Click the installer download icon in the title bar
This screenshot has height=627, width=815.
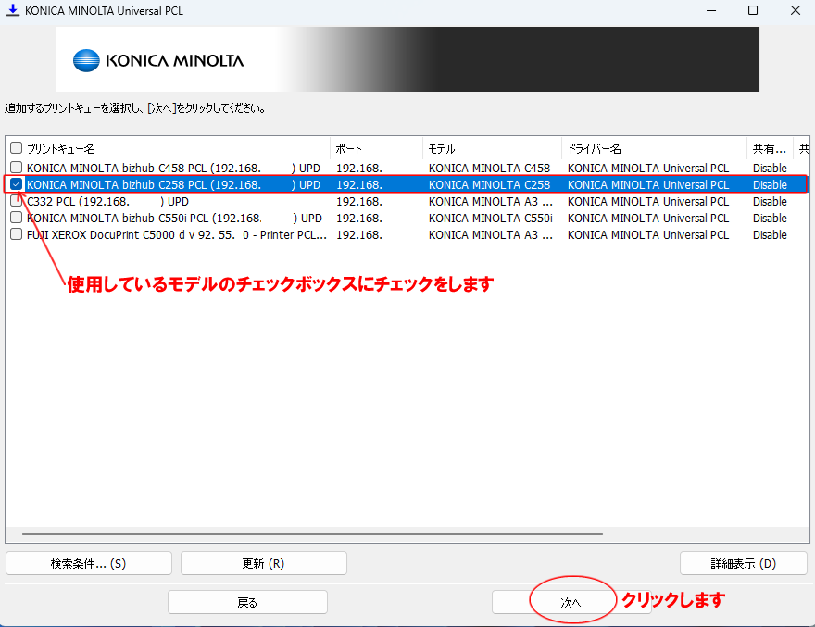tap(12, 10)
